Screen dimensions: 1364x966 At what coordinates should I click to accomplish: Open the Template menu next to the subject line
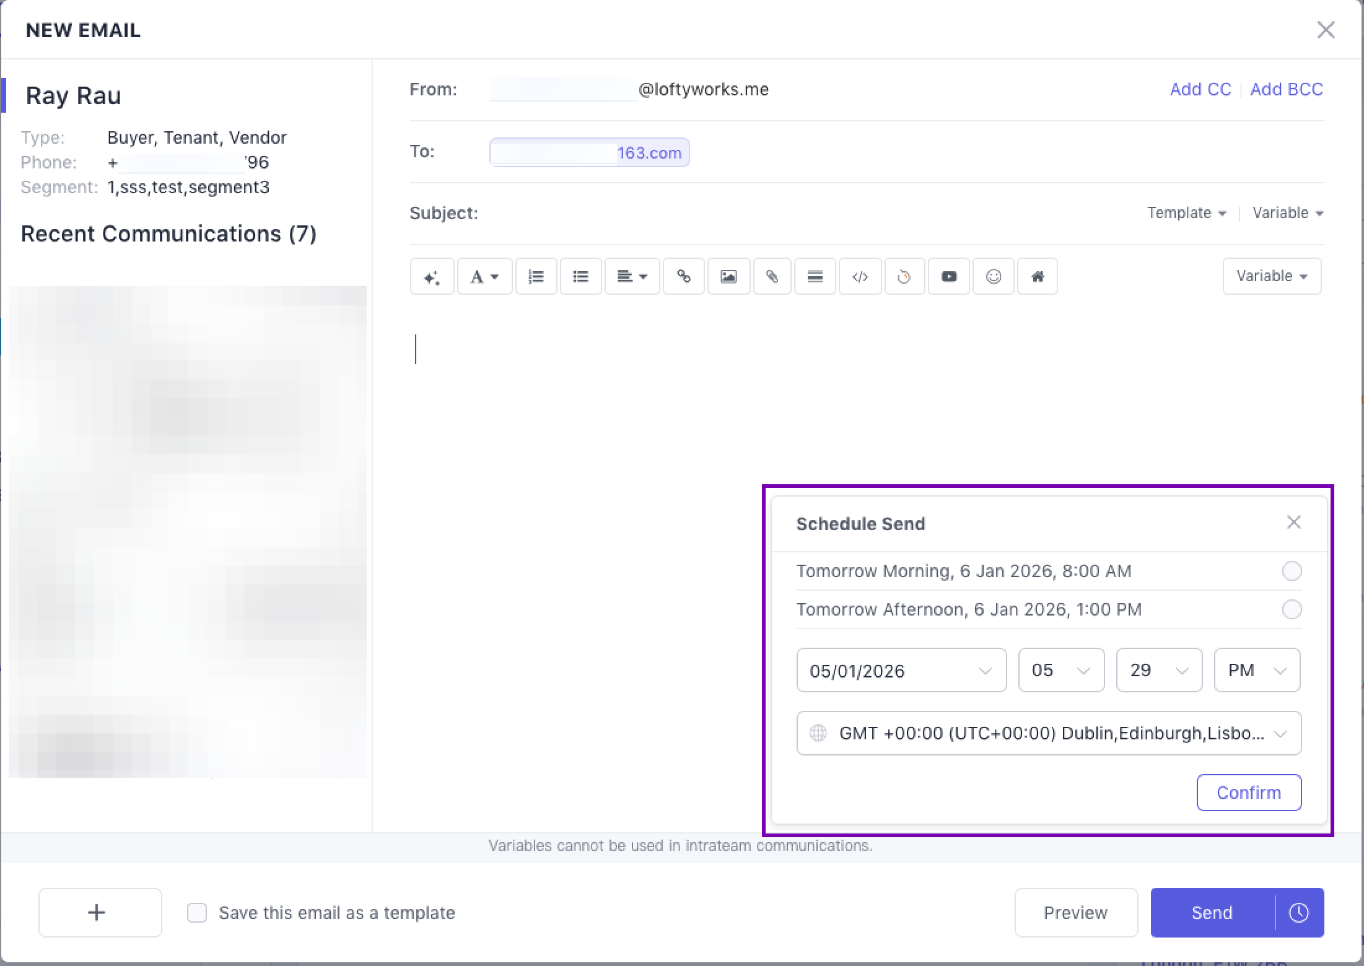pyautogui.click(x=1186, y=213)
